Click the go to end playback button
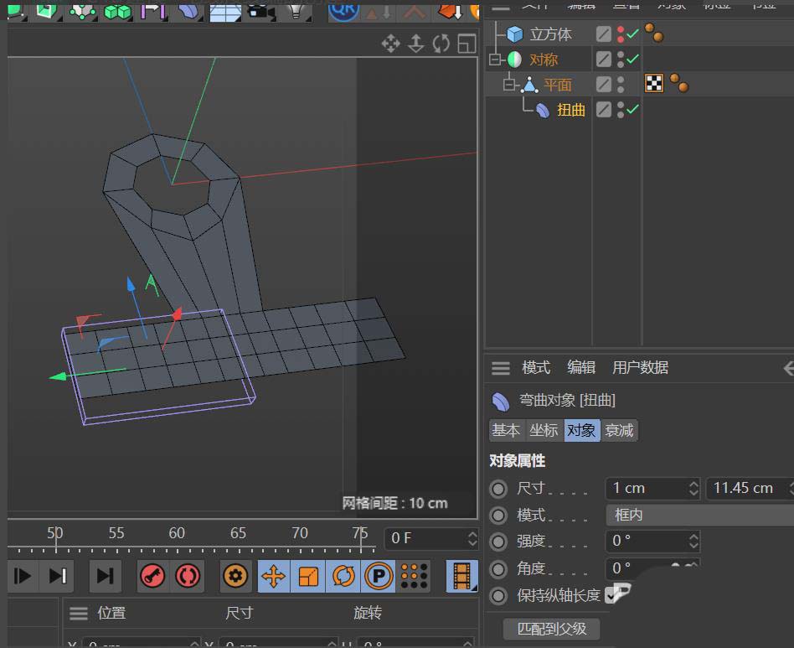 [x=105, y=576]
